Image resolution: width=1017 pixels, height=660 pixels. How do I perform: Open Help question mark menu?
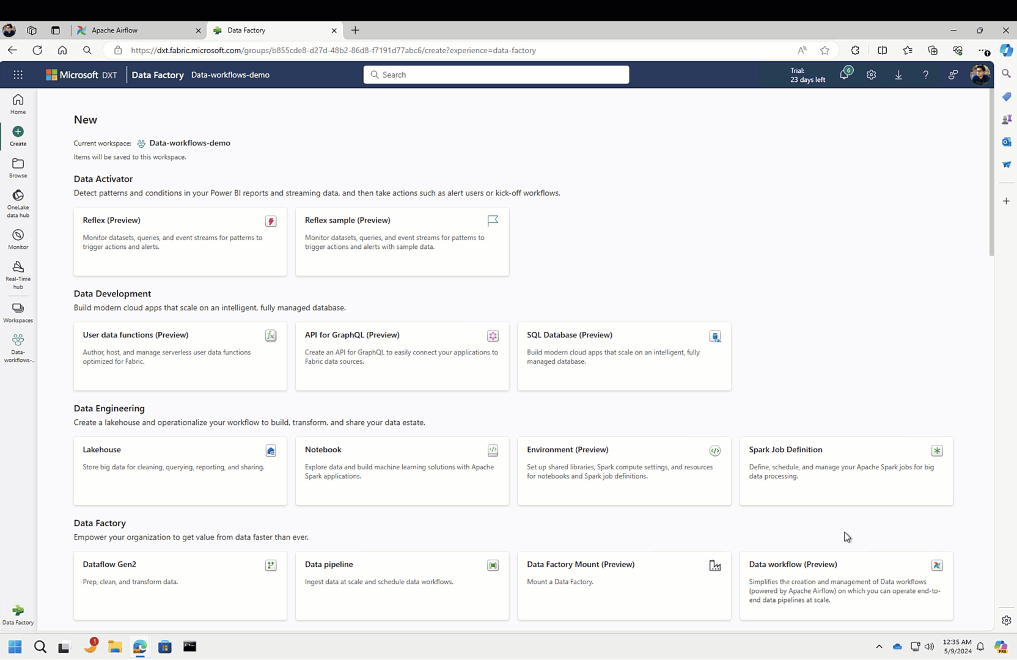click(926, 75)
